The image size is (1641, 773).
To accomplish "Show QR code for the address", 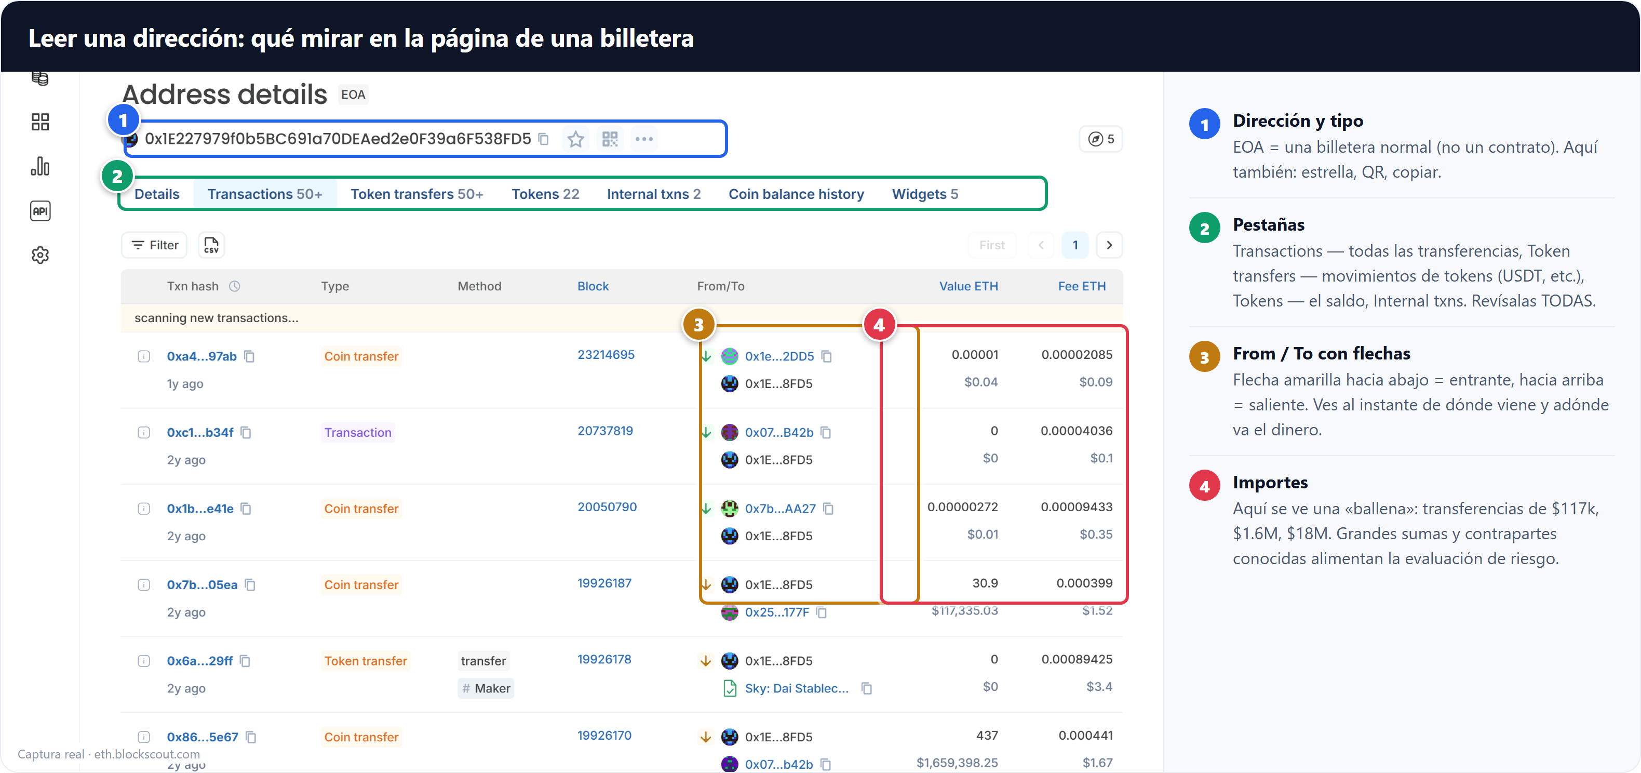I will click(x=610, y=139).
